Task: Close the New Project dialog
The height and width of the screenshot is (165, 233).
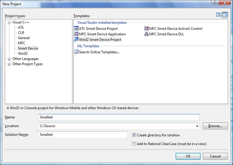Action: 224,3
